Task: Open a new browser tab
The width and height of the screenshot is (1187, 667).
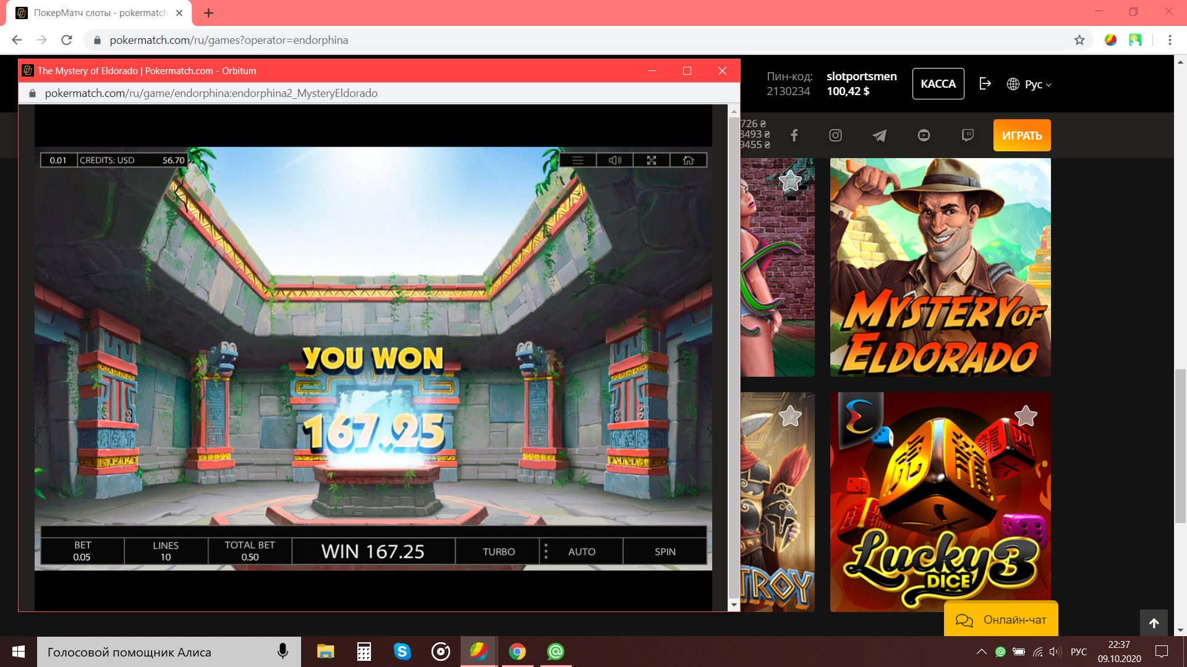Action: coord(208,13)
